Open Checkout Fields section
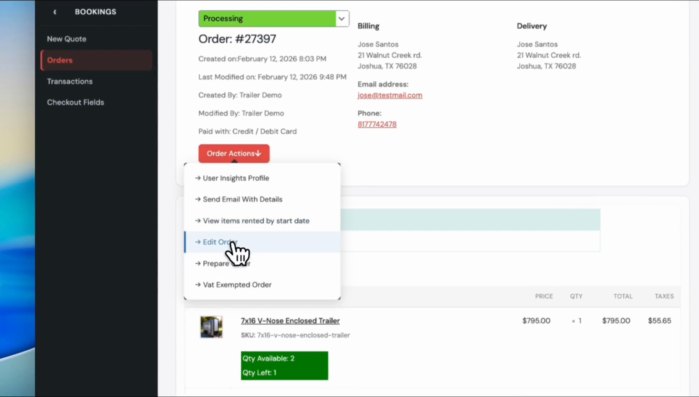This screenshot has height=397, width=699. (x=75, y=103)
